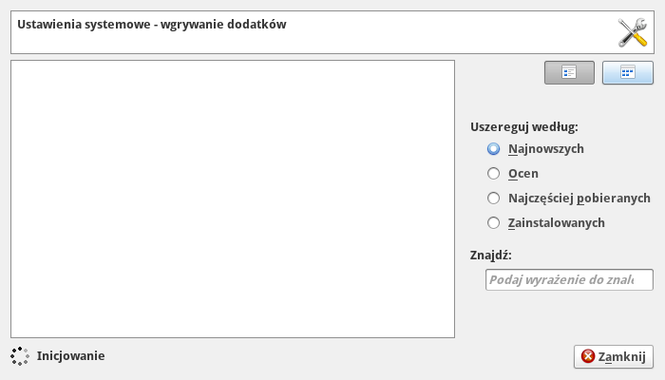Click the Ocen label text
Image resolution: width=665 pixels, height=380 pixels.
(x=523, y=174)
